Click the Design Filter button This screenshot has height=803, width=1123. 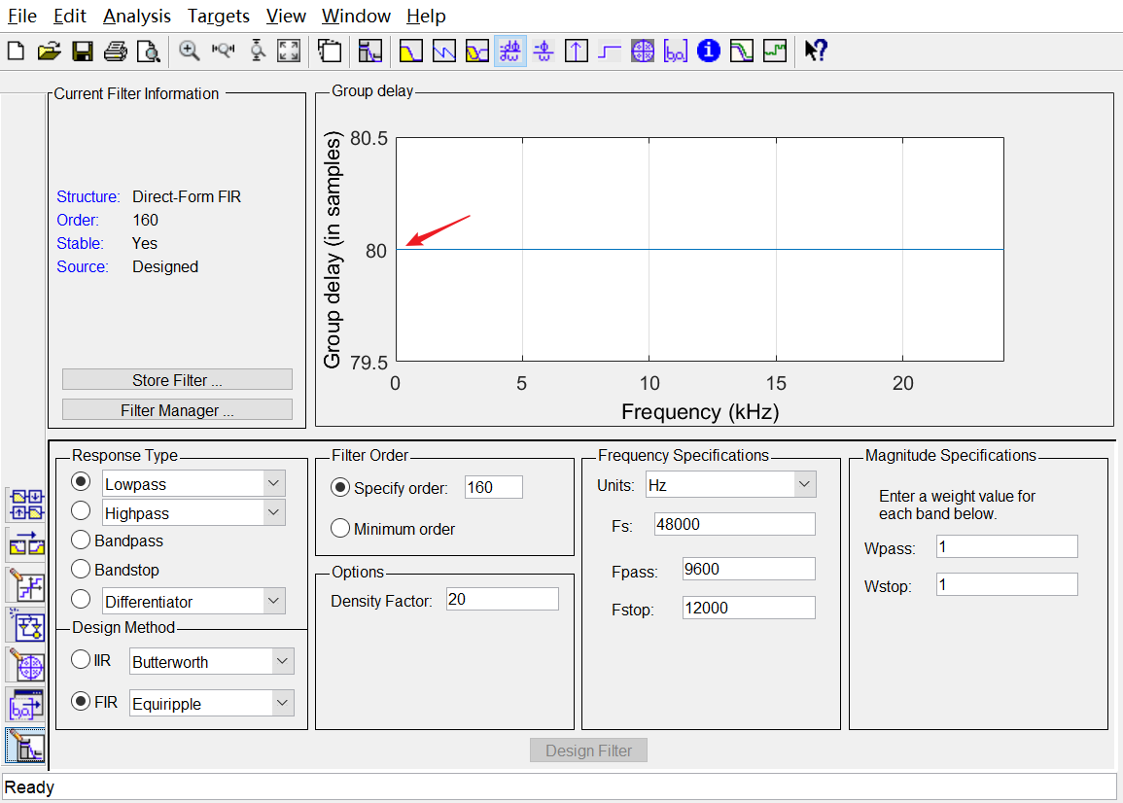pyautogui.click(x=588, y=750)
